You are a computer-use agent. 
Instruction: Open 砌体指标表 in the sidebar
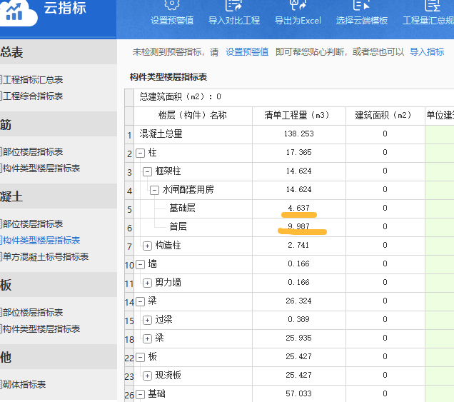(23, 385)
